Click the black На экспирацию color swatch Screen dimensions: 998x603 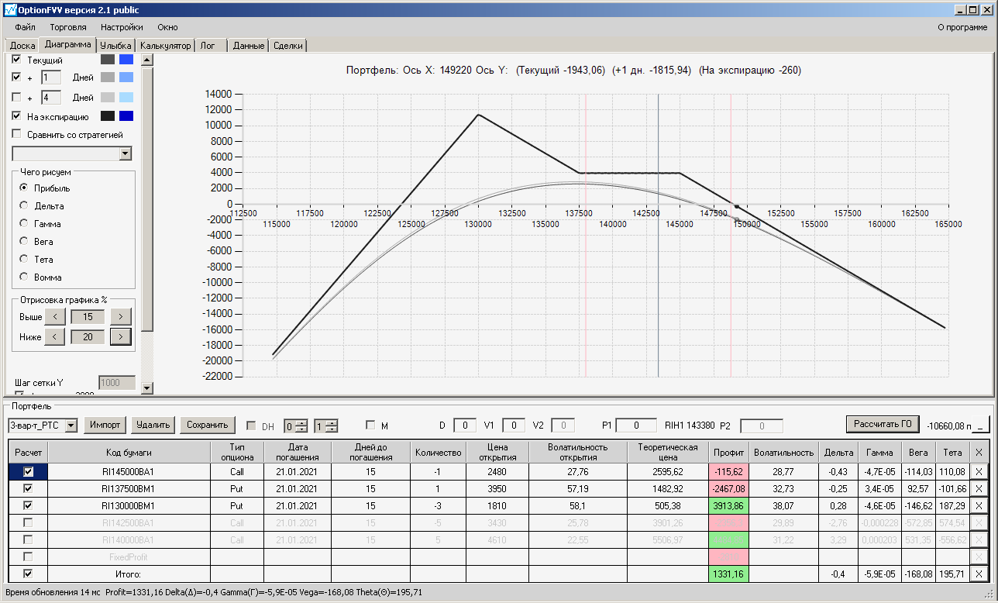coord(108,116)
